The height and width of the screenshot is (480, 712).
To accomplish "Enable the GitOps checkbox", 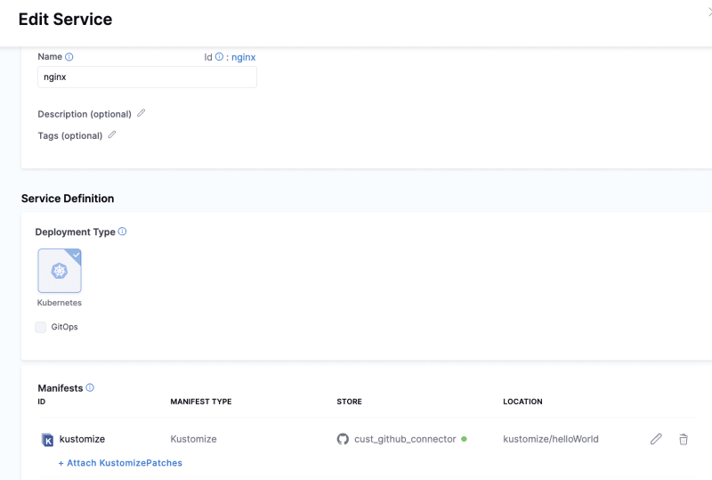I will point(40,327).
